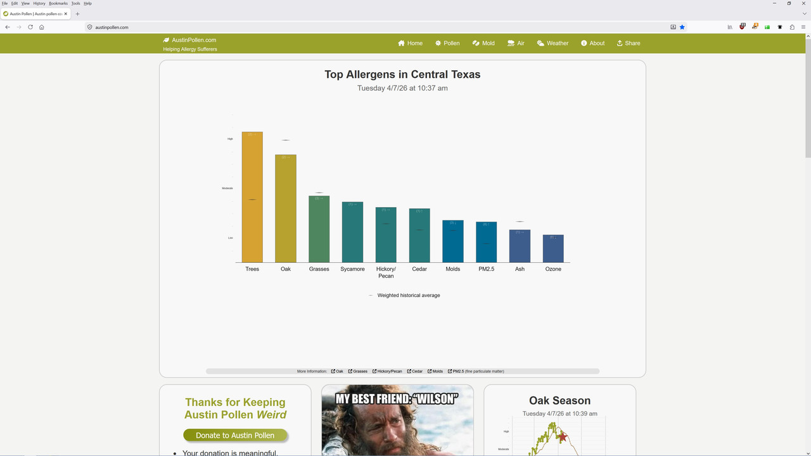Go to the Home nav item
This screenshot has width=811, height=456.
pyautogui.click(x=410, y=43)
